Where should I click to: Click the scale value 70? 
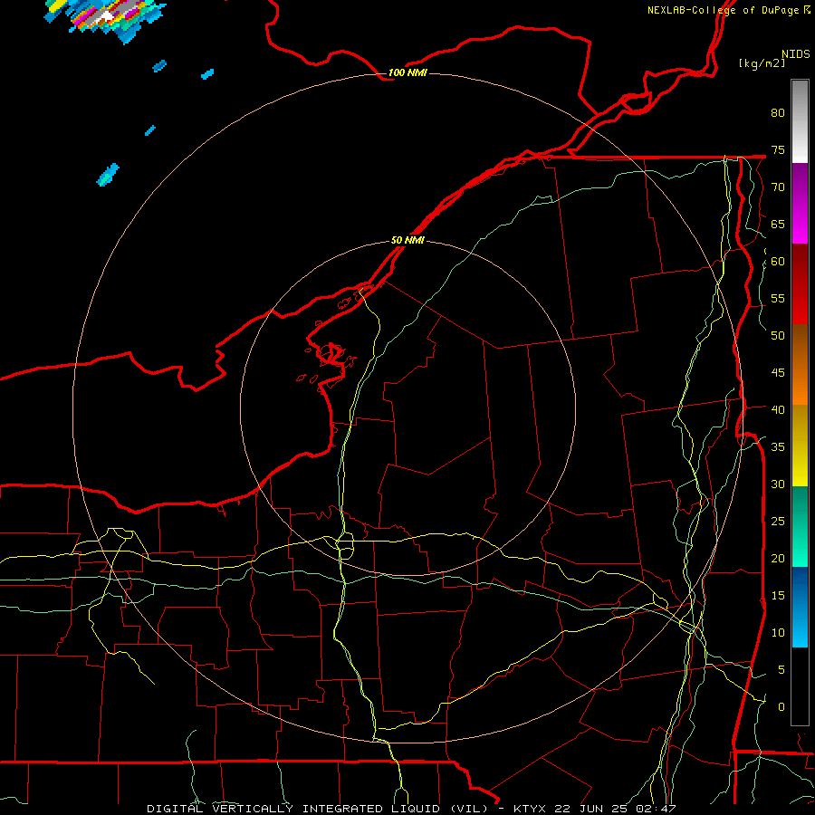click(x=778, y=187)
